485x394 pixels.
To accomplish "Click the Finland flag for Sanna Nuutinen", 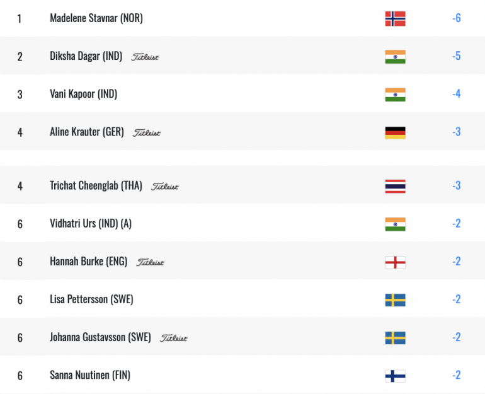I will click(x=395, y=376).
